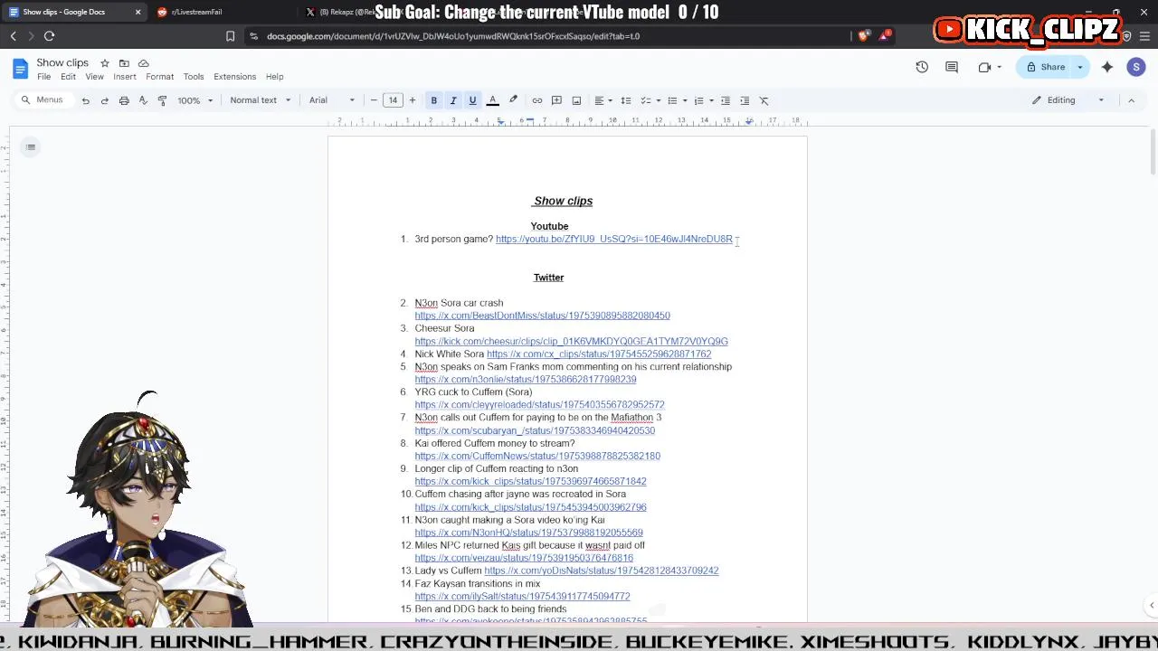Open the numbered list options arrow

[711, 100]
